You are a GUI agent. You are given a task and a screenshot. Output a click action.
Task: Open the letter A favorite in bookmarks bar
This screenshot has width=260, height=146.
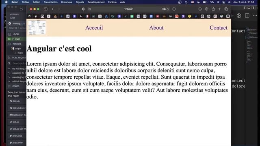[81, 16]
